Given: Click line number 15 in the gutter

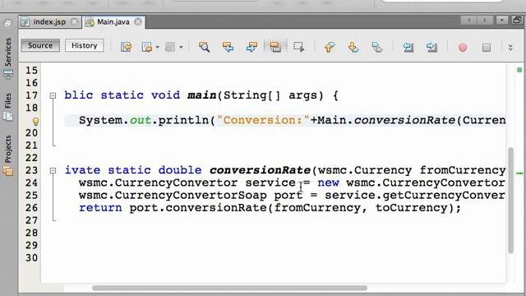Looking at the screenshot, I should (x=31, y=71).
